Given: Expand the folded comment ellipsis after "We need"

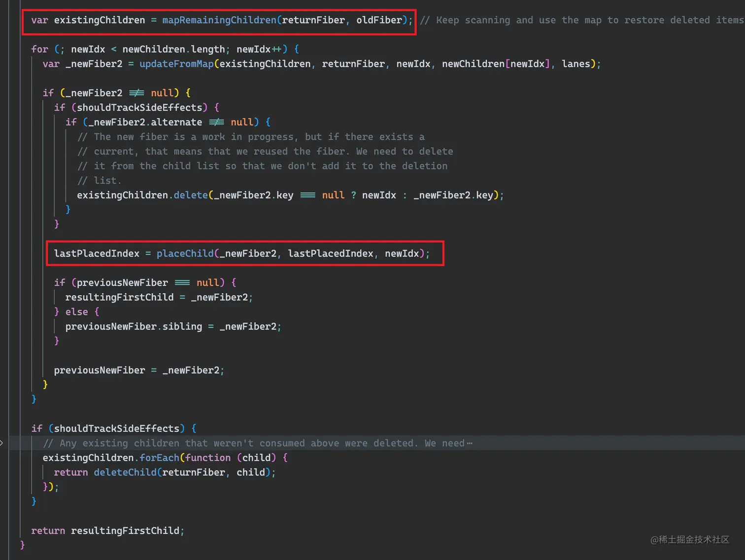Looking at the screenshot, I should tap(470, 443).
